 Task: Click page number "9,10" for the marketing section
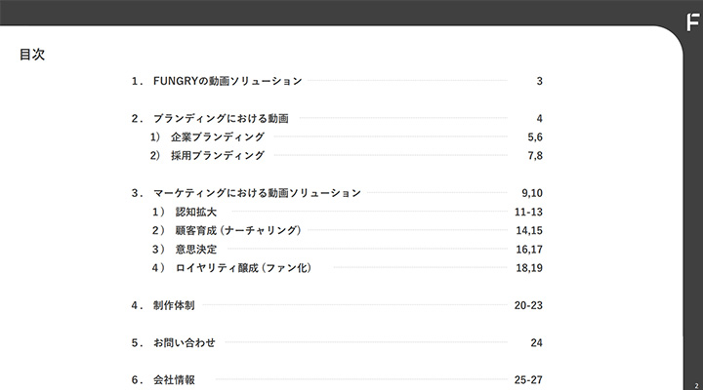coord(532,193)
